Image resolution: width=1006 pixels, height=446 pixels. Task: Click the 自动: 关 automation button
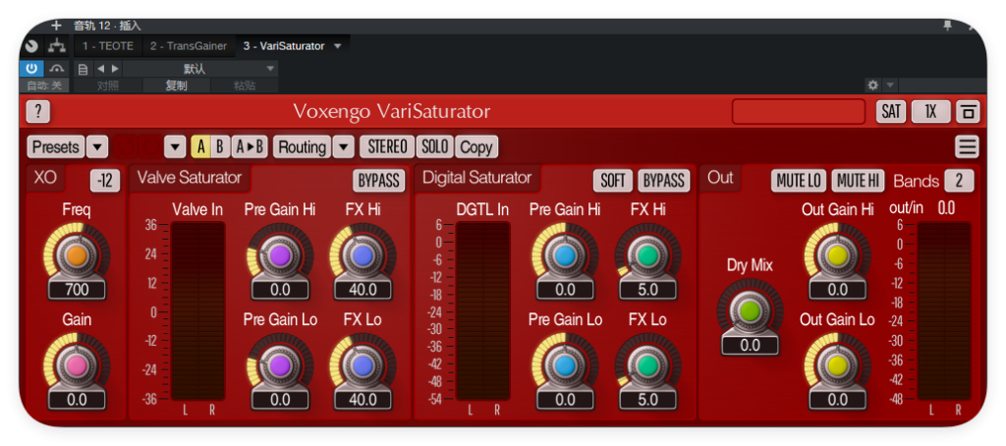point(43,86)
